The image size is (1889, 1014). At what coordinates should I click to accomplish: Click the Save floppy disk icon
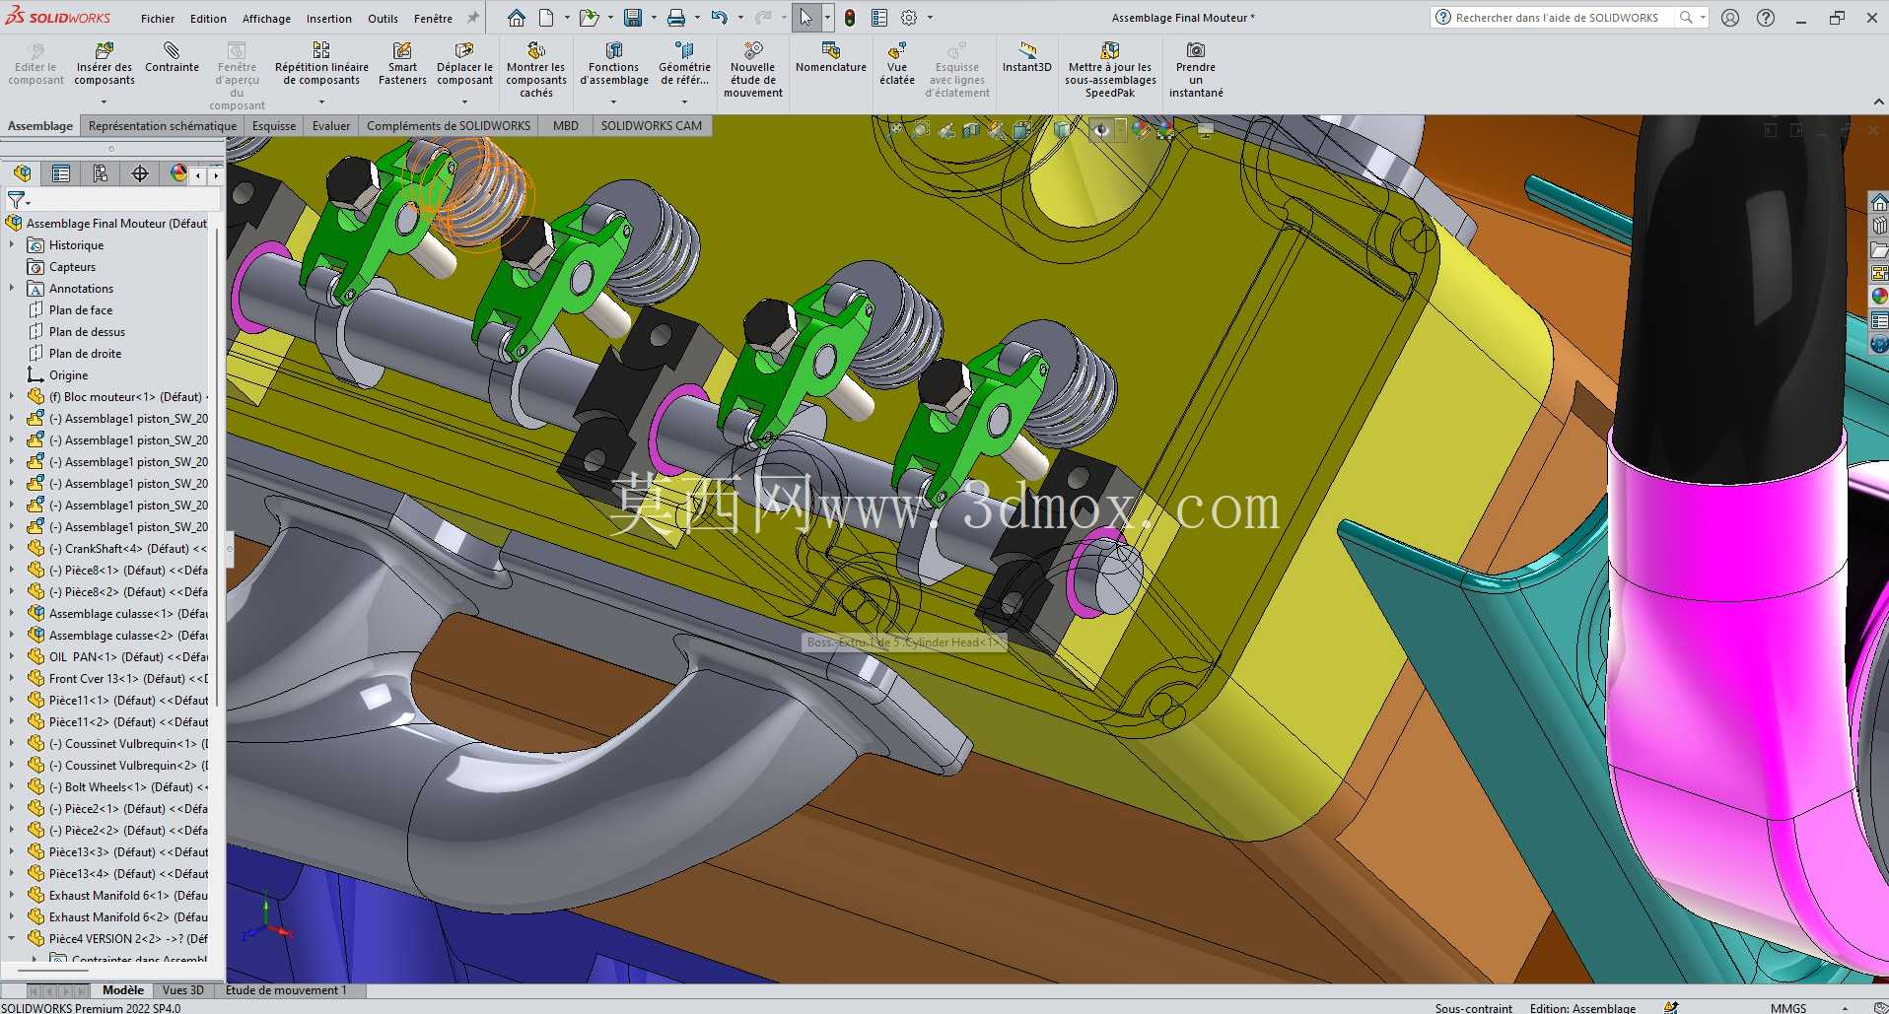point(633,18)
